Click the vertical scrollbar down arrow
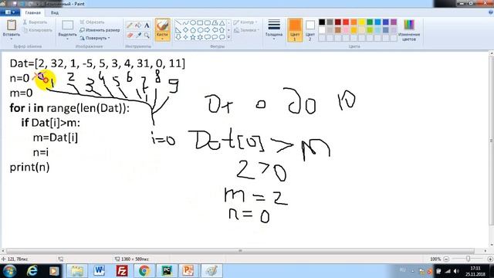The width and height of the screenshot is (494, 278). (491, 245)
